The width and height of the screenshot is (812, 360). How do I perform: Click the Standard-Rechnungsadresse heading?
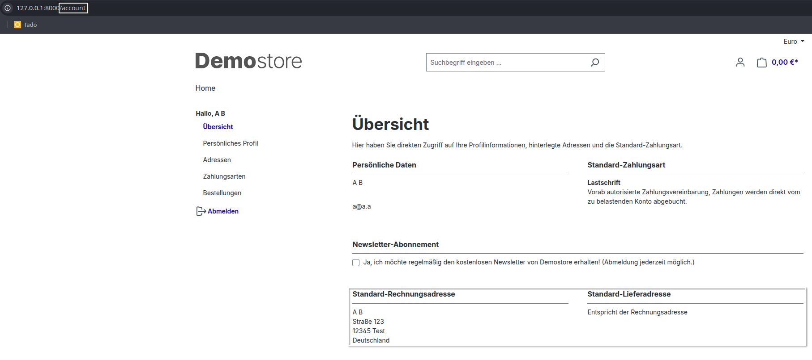pos(404,294)
